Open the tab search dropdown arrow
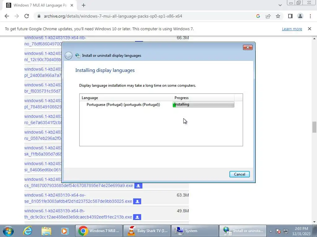The width and height of the screenshot is (317, 237). coord(280,5)
